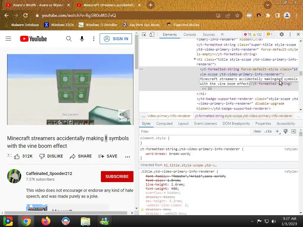Screen dimensions: 303x227
Task: Collapse the h1 title element node
Action: (x=195, y=59)
